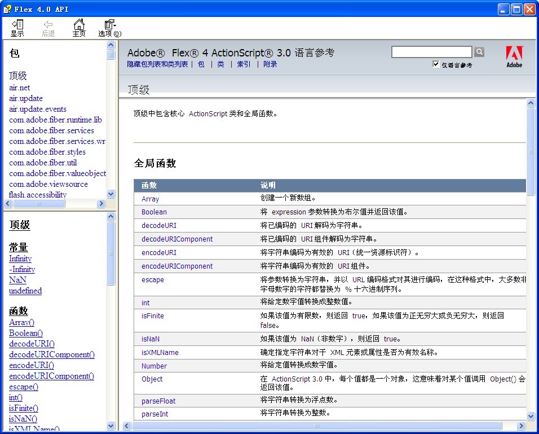Click main content scroll up arrow
Viewport: 539px width, 434px height.
pos(531,103)
